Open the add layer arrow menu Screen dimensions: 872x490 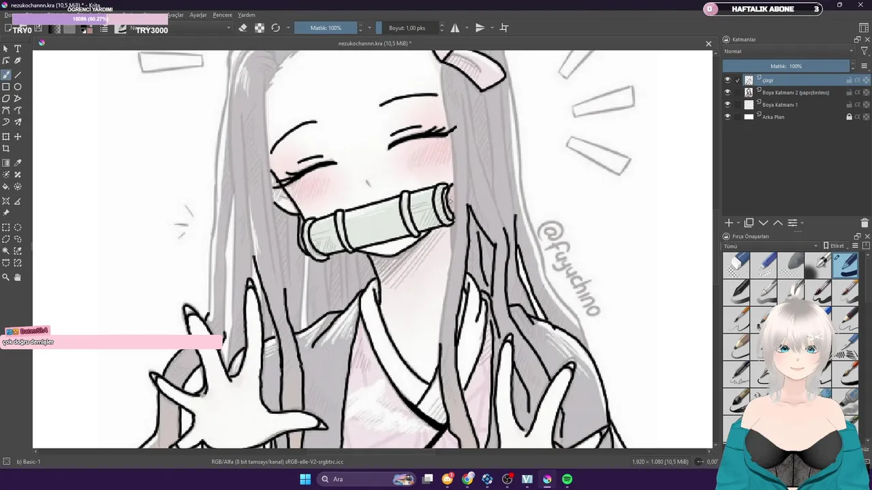point(738,223)
